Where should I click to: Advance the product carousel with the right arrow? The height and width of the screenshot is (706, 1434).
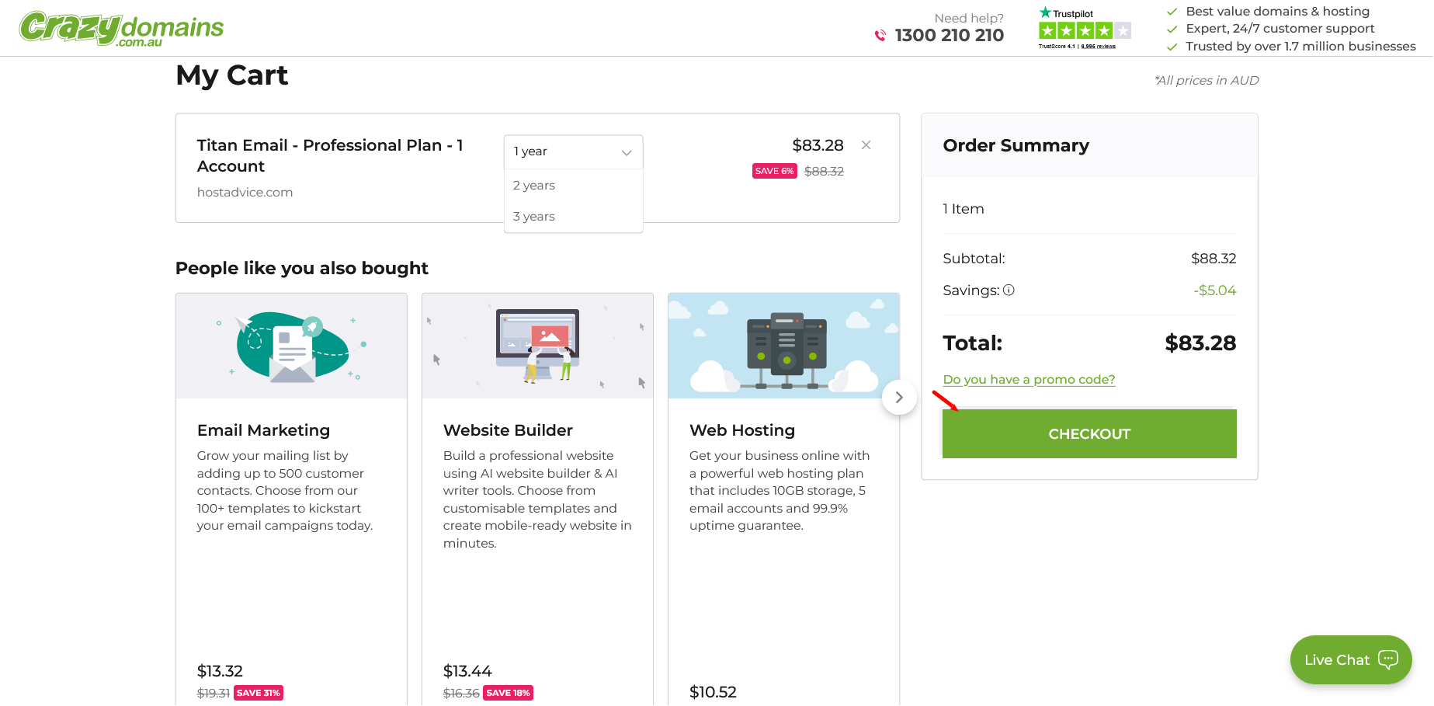(899, 397)
